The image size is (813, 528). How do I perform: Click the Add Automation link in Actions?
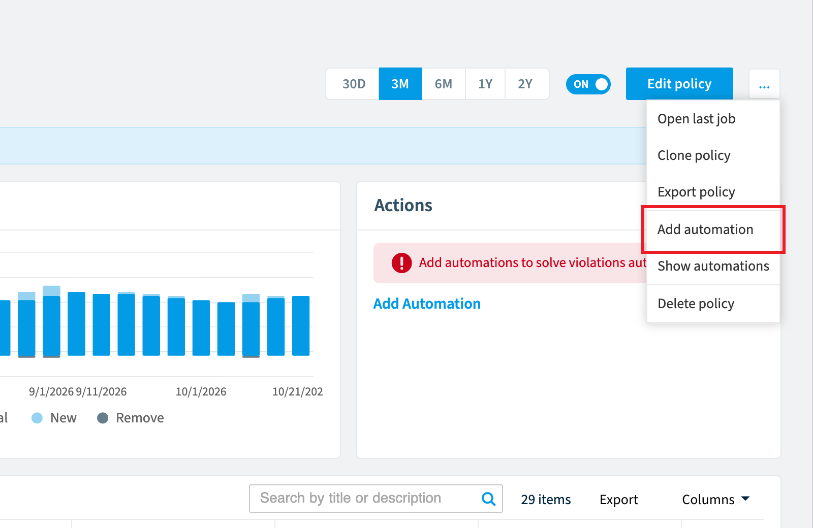pos(427,304)
